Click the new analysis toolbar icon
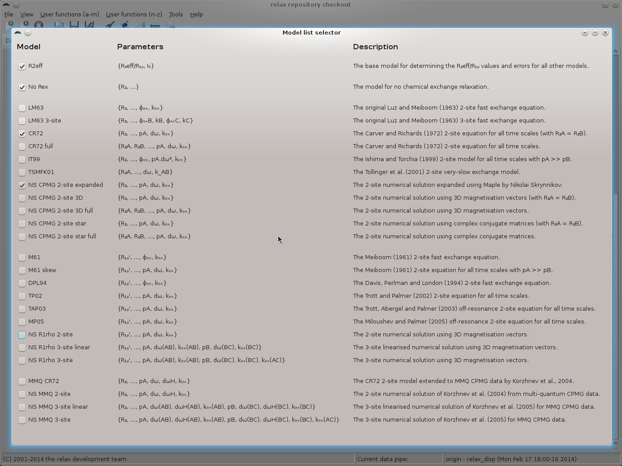The image size is (622, 466). pyautogui.click(x=10, y=24)
